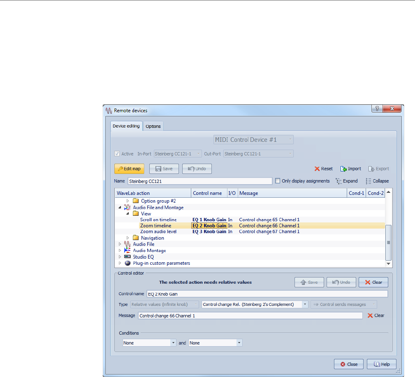Expand Plug-in custom parameters node
This screenshot has width=415, height=377.
pos(120,263)
